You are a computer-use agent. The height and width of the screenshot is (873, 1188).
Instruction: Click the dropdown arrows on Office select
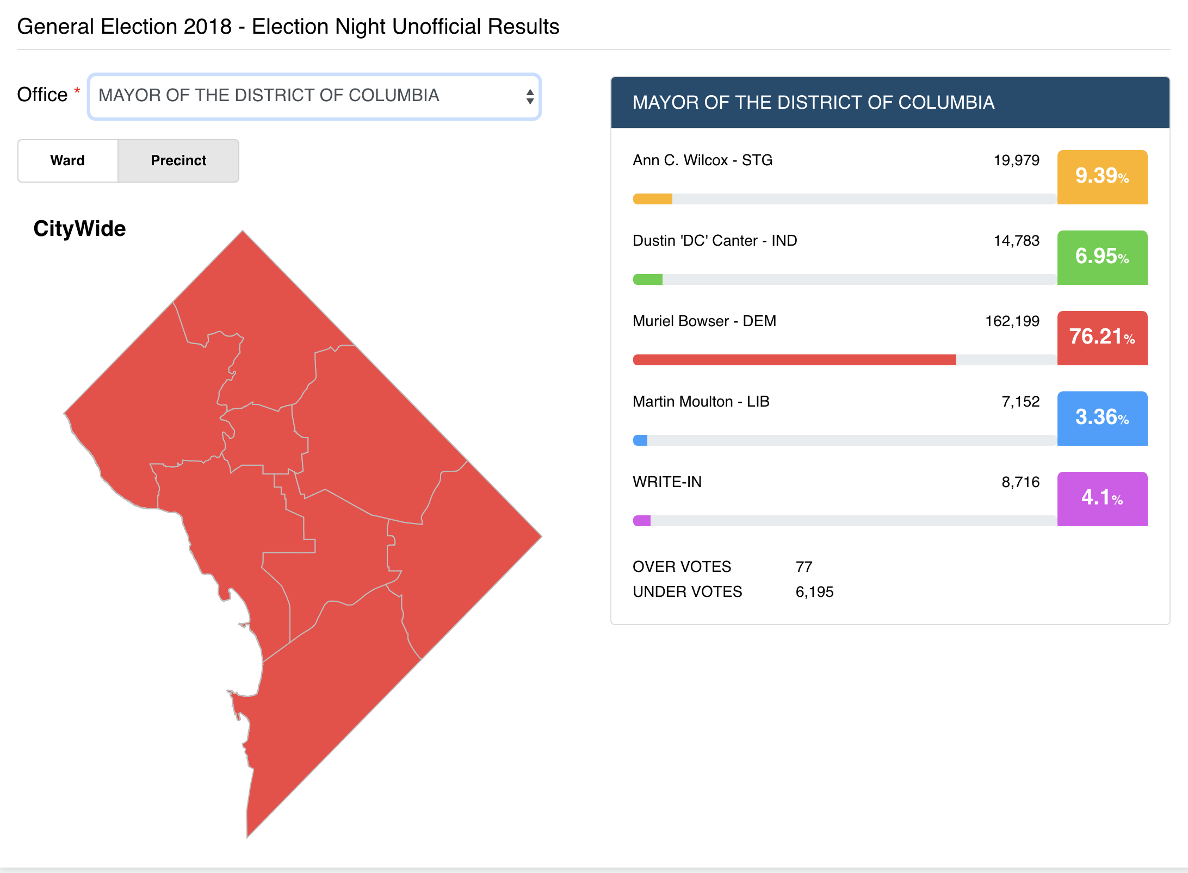[530, 96]
